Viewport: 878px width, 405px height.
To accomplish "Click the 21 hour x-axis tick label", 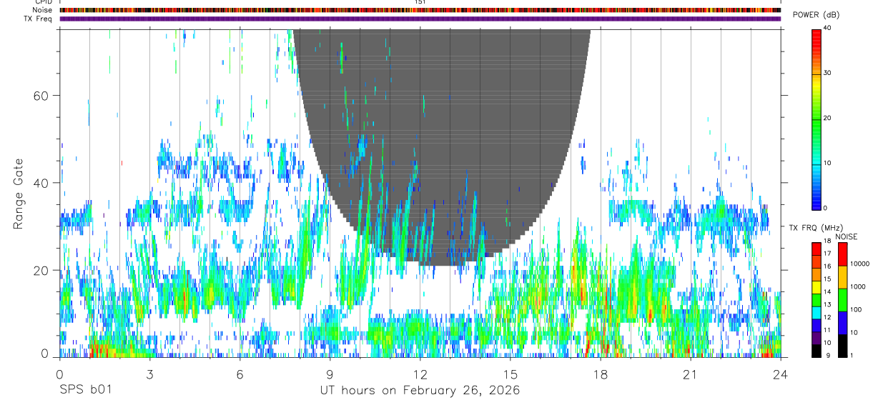I will tap(690, 374).
